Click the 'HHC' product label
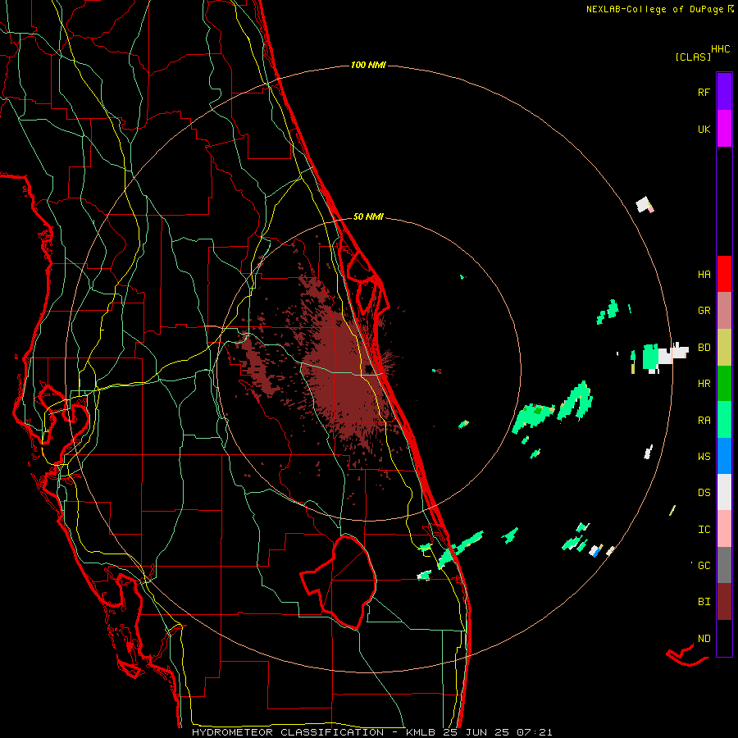 pyautogui.click(x=720, y=49)
